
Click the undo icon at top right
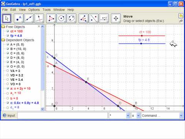pos(181,16)
